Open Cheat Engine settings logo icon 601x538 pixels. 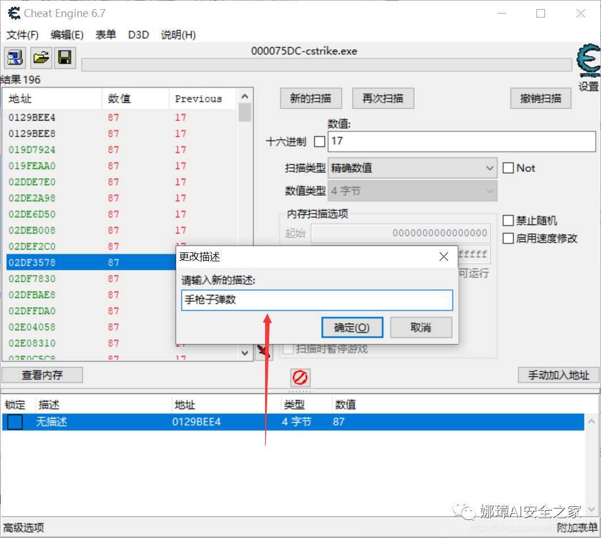point(589,61)
